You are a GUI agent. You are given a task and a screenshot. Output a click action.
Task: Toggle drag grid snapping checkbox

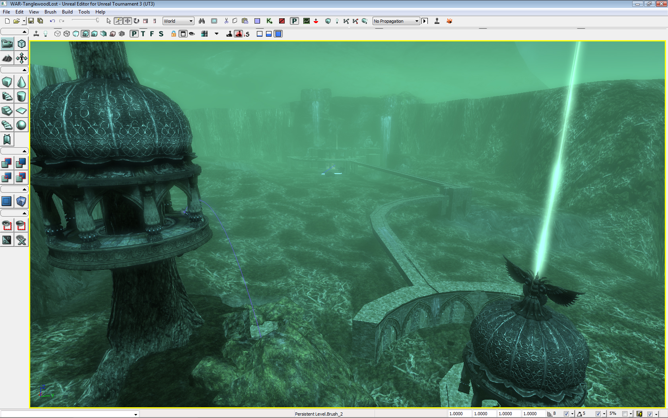coord(566,414)
